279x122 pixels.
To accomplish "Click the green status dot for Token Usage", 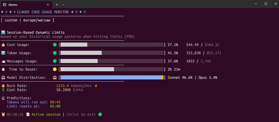I will (55, 53).
